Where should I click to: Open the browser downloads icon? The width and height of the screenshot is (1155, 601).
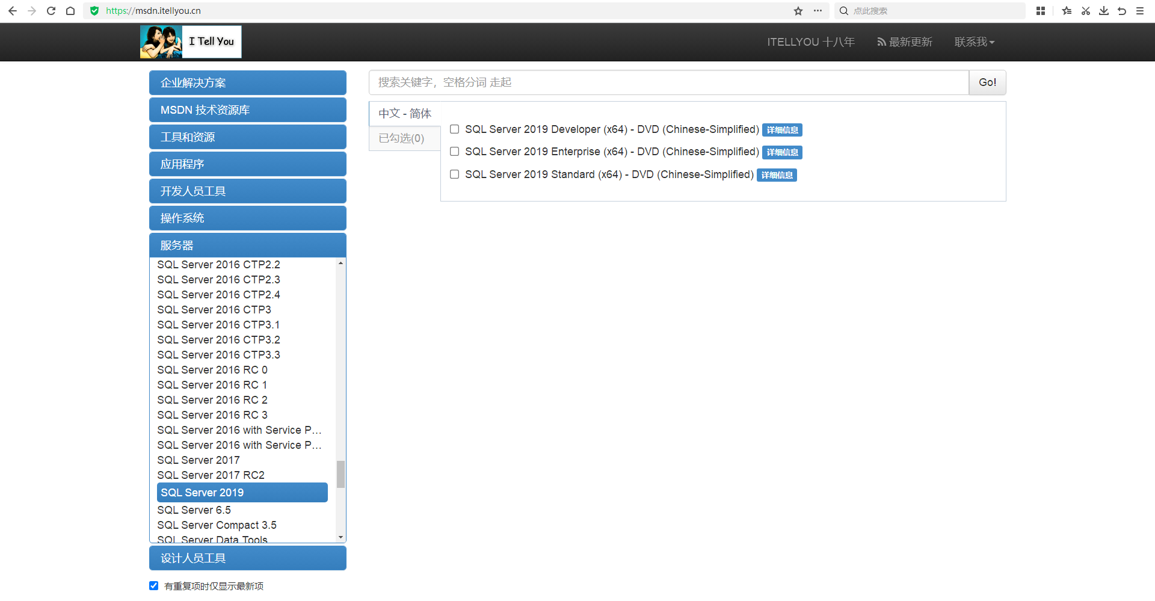[1104, 11]
